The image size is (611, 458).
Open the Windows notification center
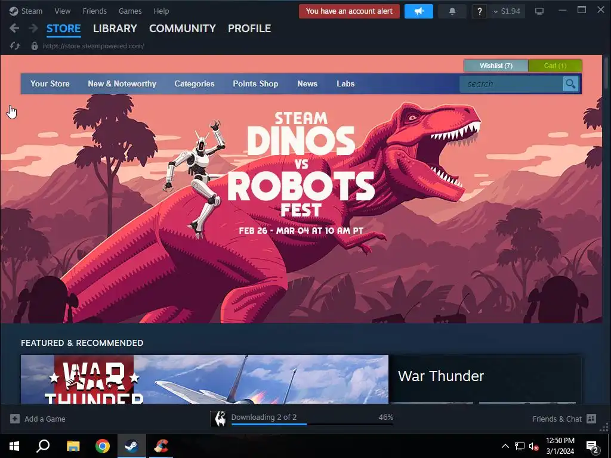592,446
